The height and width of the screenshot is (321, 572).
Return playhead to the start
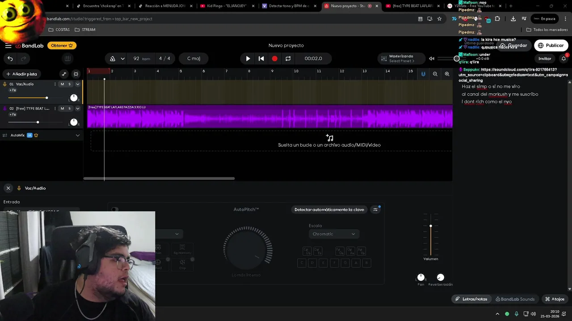pos(261,58)
